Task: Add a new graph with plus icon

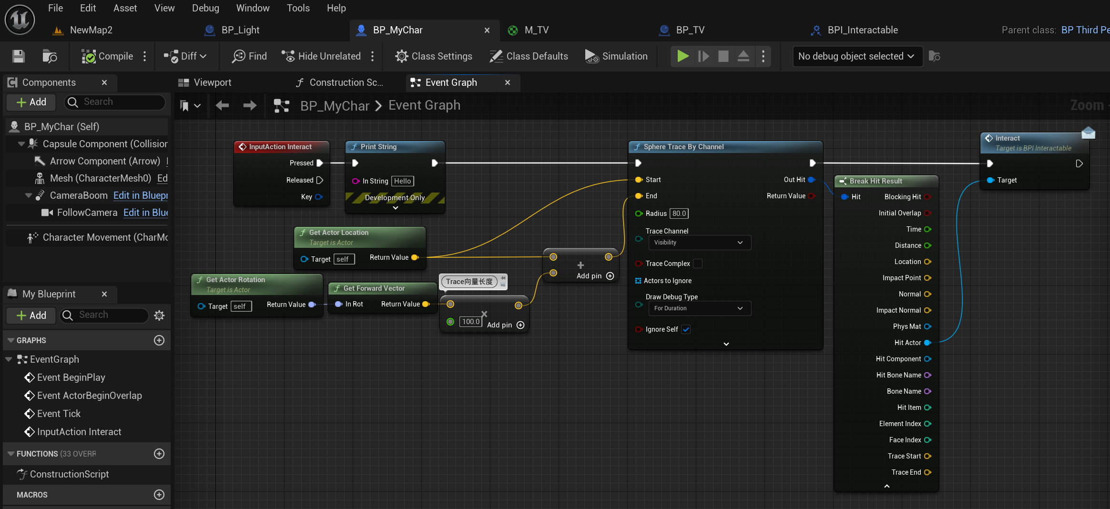Action: [159, 340]
